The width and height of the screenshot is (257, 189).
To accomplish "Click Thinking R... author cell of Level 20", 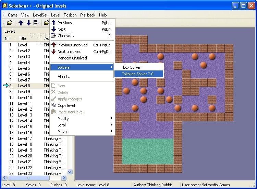I will tap(54, 156).
